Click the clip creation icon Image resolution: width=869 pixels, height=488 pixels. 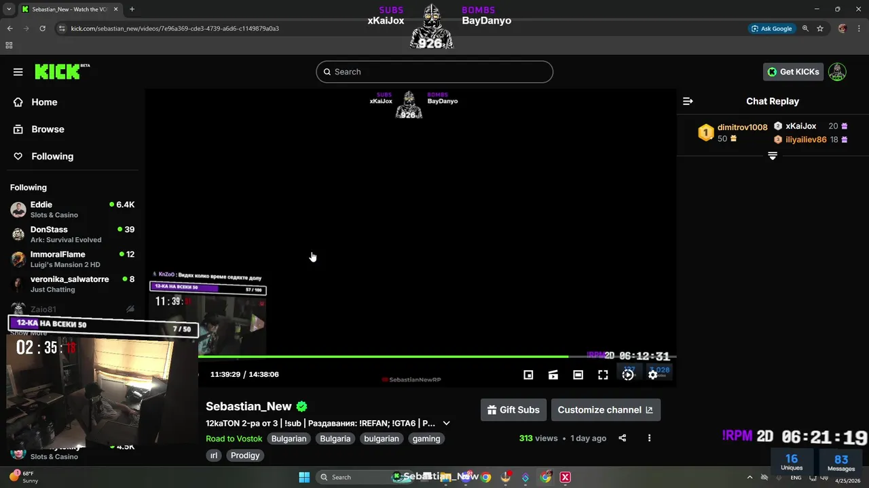click(x=553, y=375)
